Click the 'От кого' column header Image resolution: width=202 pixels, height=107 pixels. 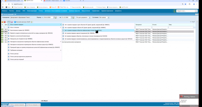click(x=160, y=25)
